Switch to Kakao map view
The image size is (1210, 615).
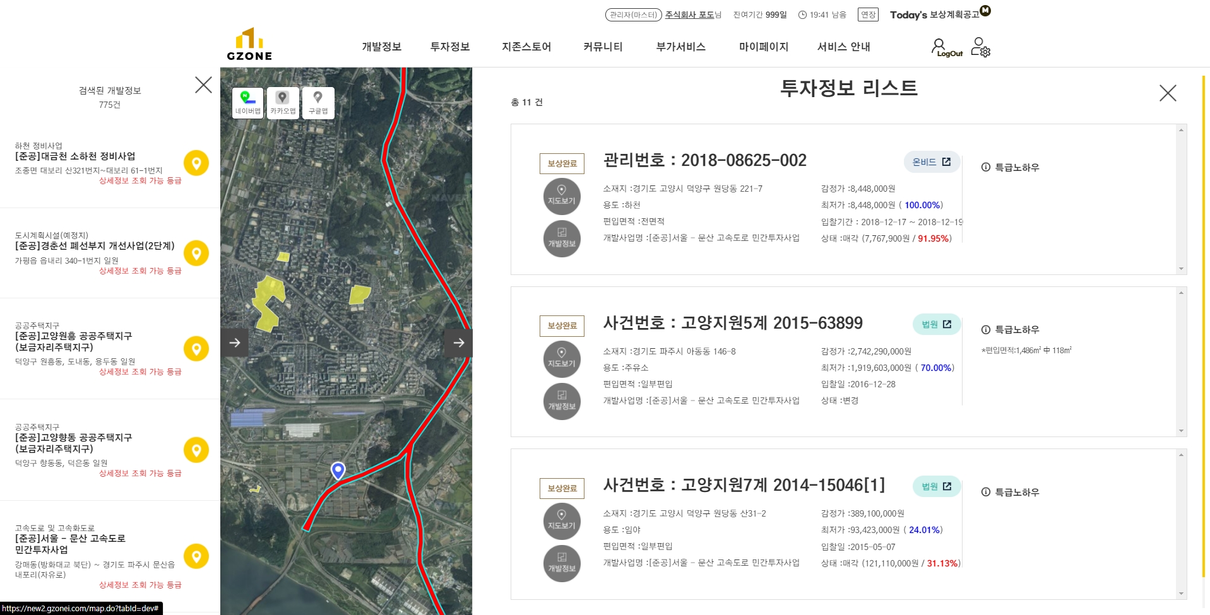click(283, 102)
